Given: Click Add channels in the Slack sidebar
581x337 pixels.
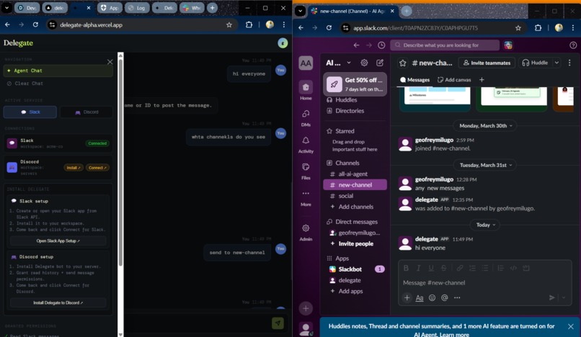Looking at the screenshot, I should point(355,207).
